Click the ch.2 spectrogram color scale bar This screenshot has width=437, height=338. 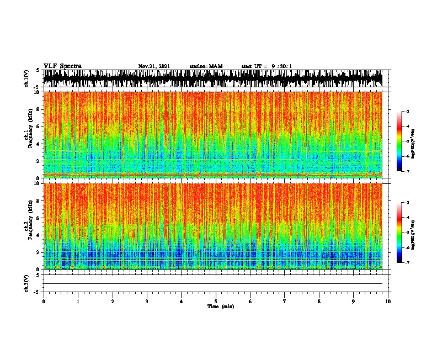[x=399, y=233]
